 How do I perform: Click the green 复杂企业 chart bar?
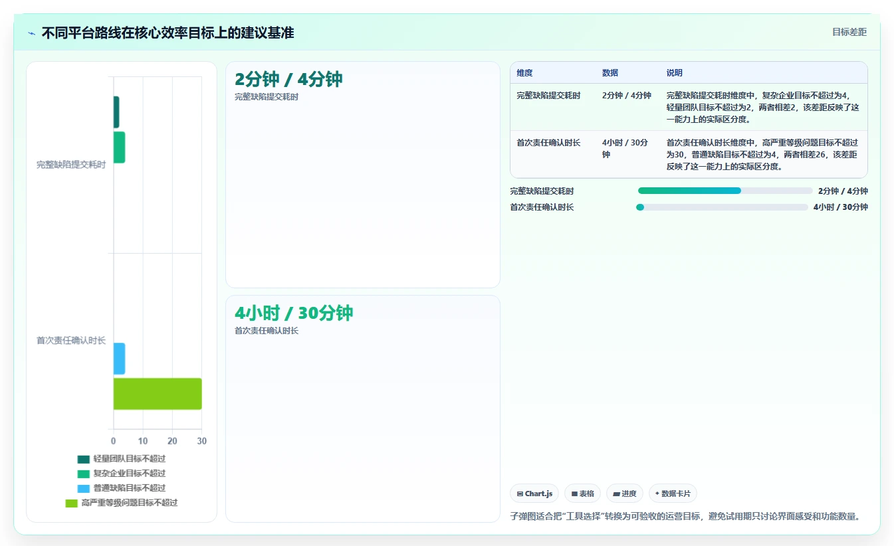[119, 147]
